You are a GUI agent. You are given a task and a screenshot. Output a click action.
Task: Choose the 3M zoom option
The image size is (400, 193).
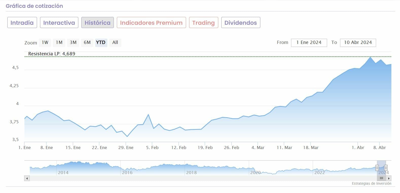point(73,42)
